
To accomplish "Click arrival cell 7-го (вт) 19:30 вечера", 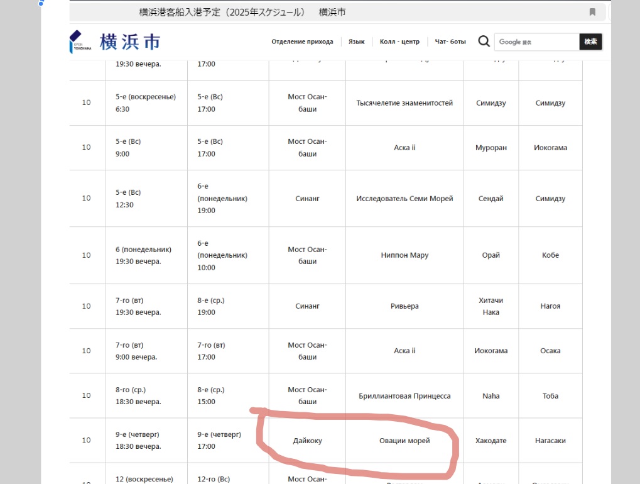I will point(146,306).
